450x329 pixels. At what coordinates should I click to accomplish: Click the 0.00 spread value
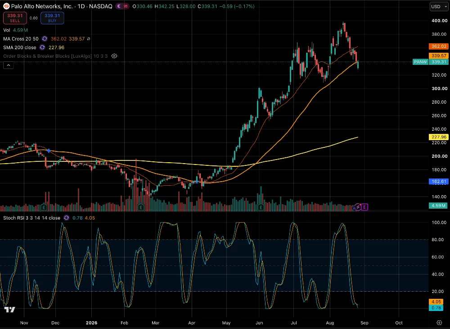(x=34, y=18)
